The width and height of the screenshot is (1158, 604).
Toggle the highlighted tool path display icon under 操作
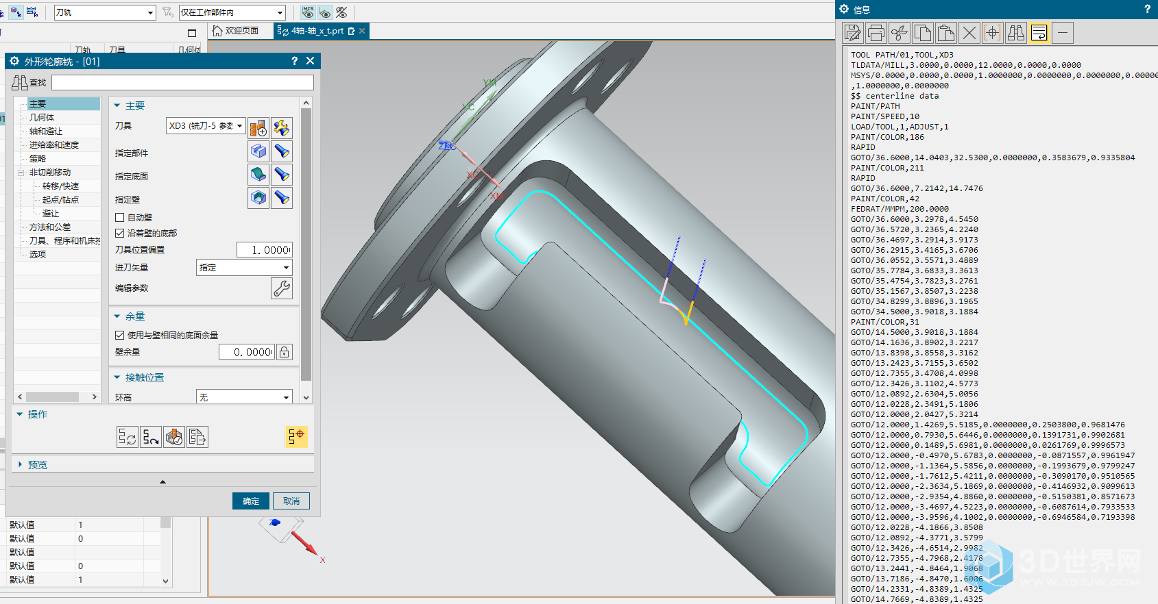(x=296, y=437)
